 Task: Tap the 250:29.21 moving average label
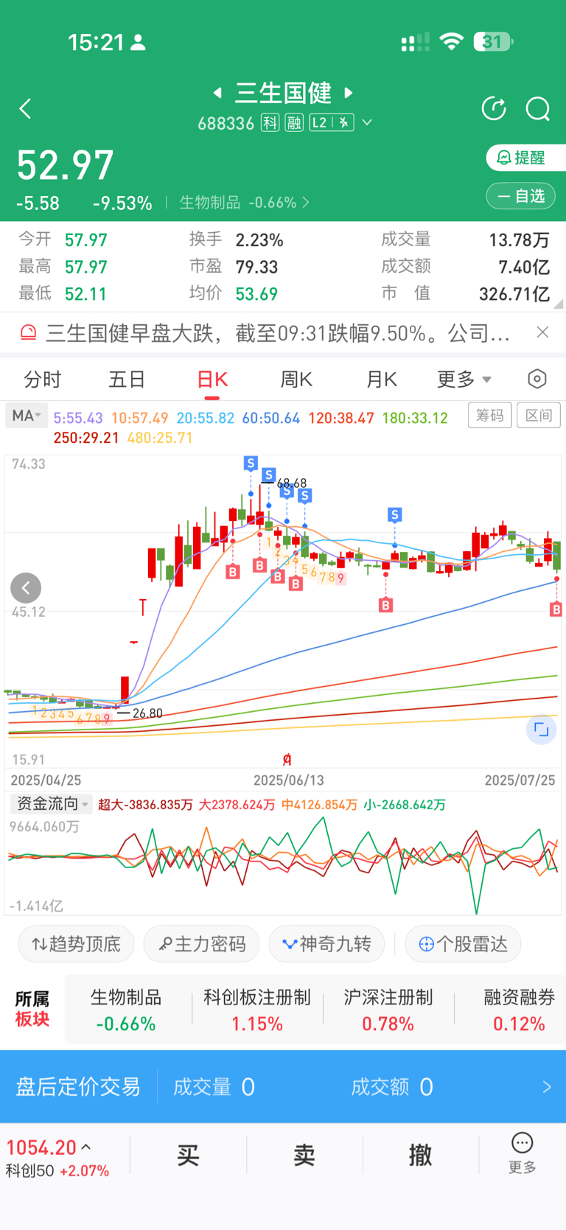point(86,438)
